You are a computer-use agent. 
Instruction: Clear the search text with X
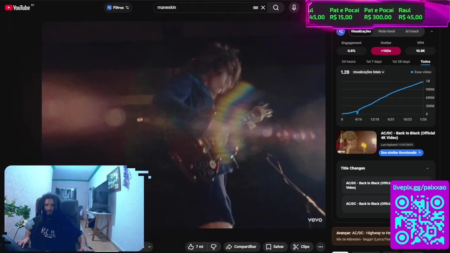[x=263, y=8]
